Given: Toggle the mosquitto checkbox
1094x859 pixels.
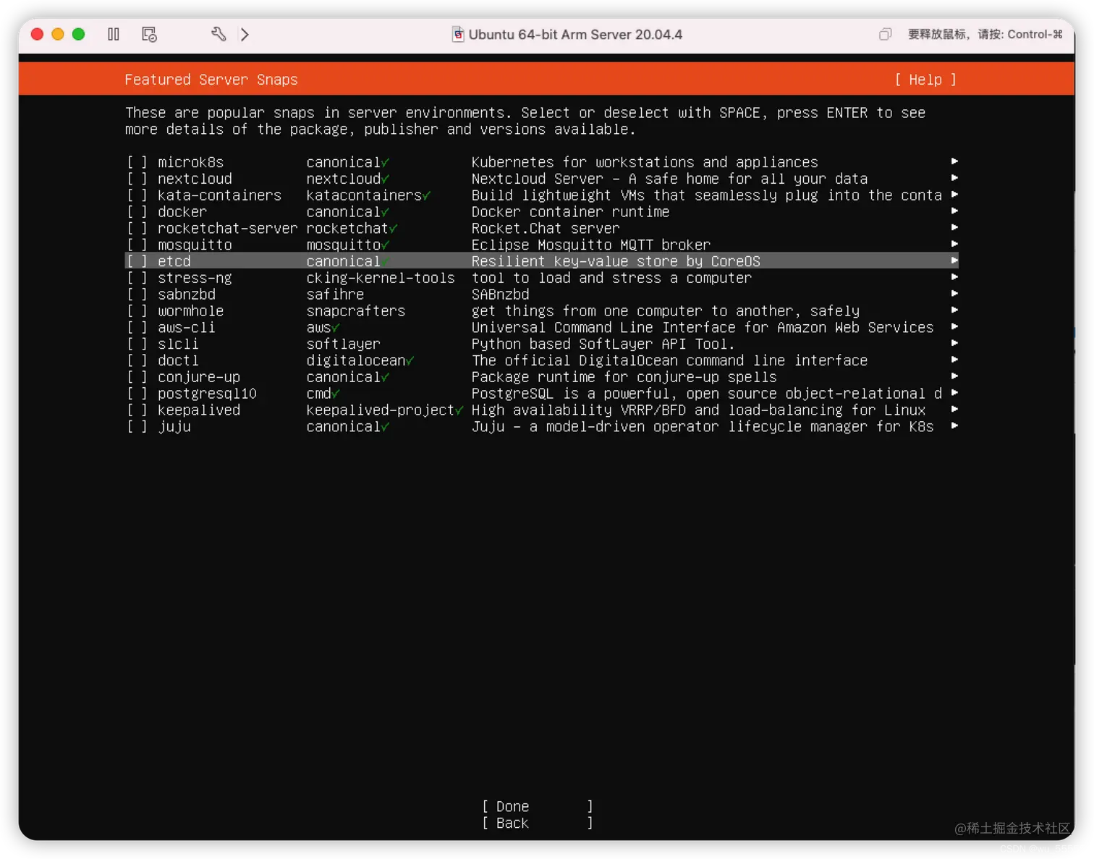Looking at the screenshot, I should click(137, 245).
